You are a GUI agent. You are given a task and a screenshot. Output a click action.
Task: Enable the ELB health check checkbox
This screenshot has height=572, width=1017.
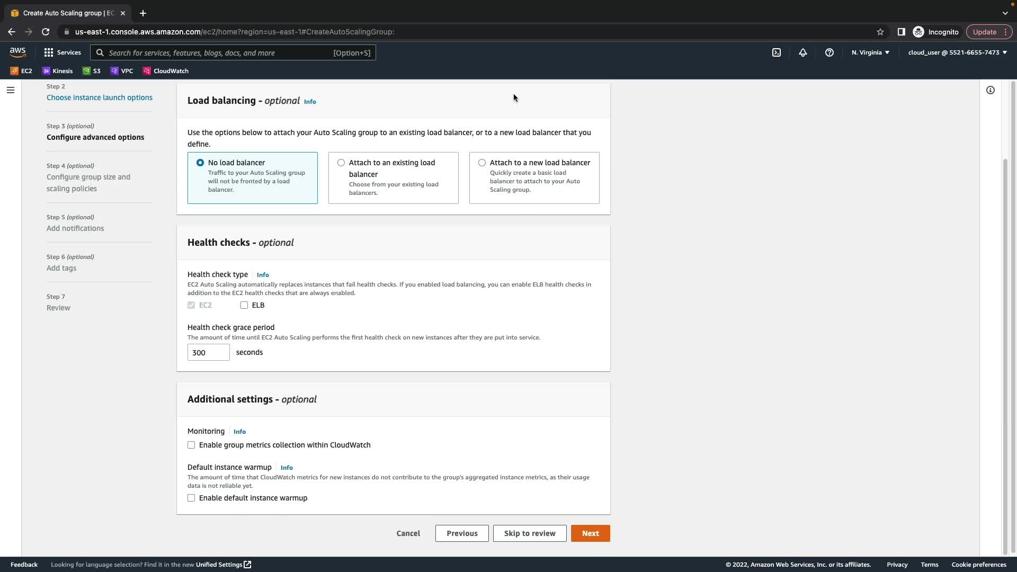click(x=244, y=305)
